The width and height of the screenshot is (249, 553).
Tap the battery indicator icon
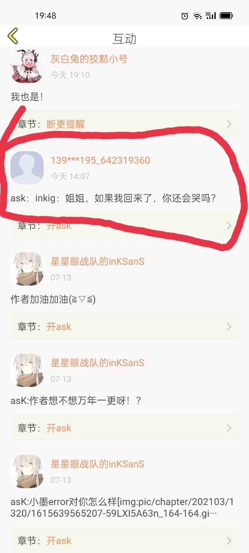[x=227, y=16]
